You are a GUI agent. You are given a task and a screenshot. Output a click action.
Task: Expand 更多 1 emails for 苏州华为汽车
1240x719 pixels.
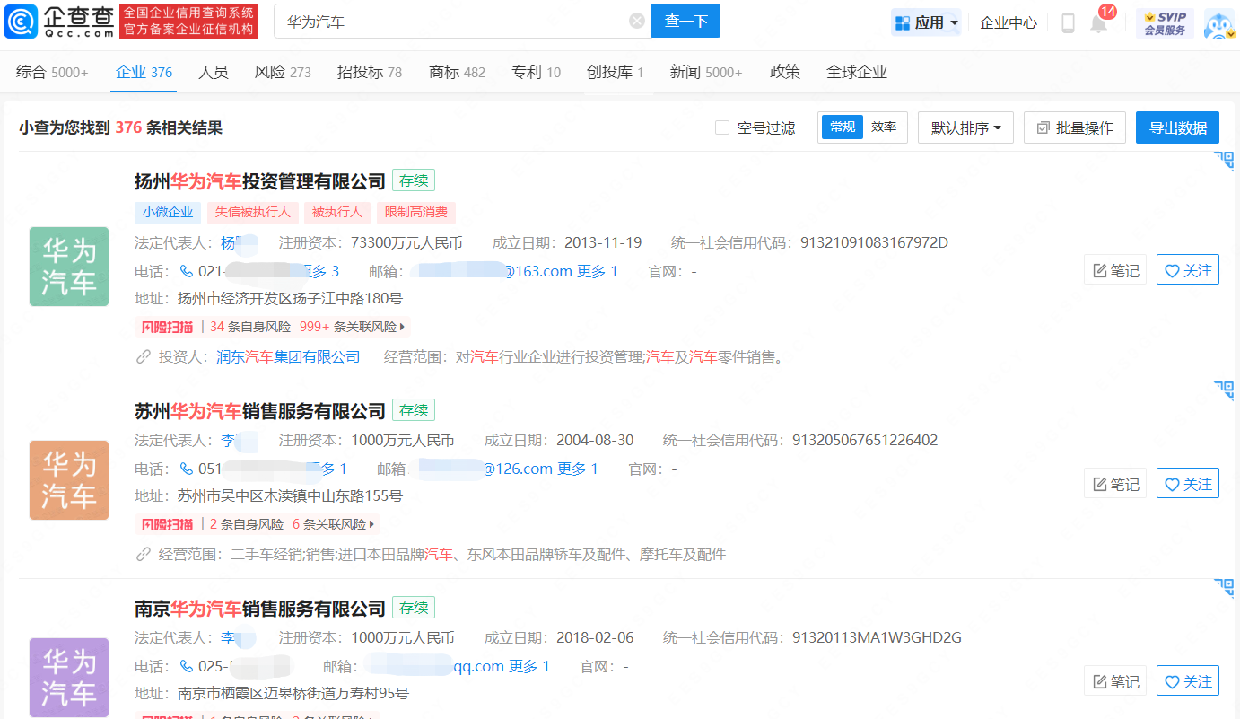pos(578,469)
